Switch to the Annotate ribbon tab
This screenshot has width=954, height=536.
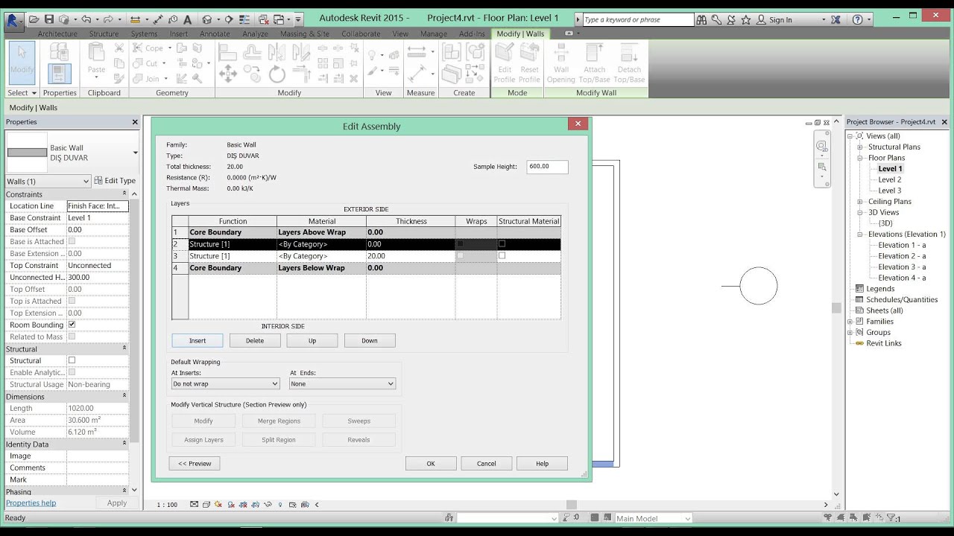click(215, 33)
